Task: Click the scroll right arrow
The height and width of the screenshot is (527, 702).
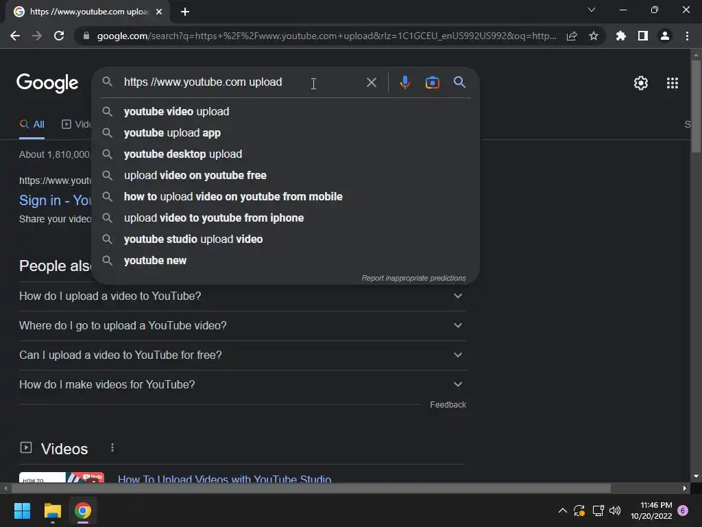Action: tap(685, 488)
